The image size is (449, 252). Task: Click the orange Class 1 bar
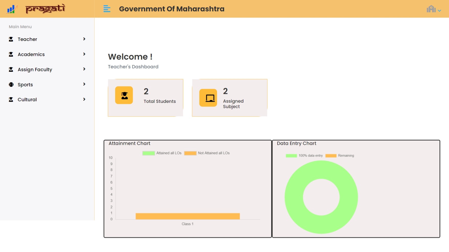[x=188, y=216]
